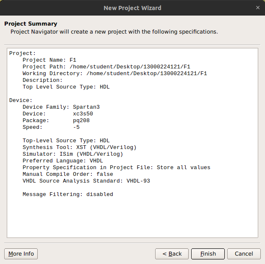Open More Info about the project
Image resolution: width=265 pixels, height=264 pixels.
21,254
